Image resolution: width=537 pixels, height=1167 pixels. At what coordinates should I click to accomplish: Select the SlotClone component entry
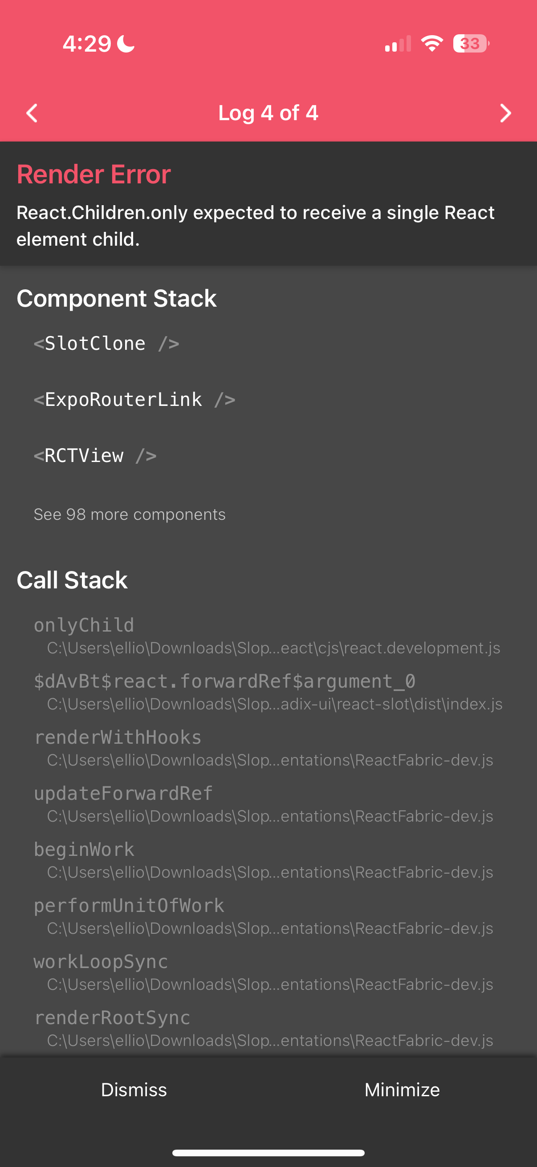[x=106, y=343]
